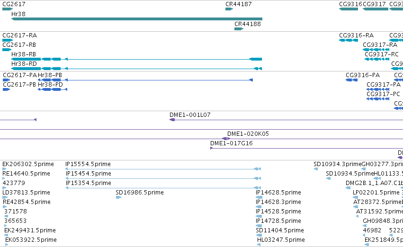Select the CG9317 gene feature
Screen dimensions: 403x247
coord(376,9)
